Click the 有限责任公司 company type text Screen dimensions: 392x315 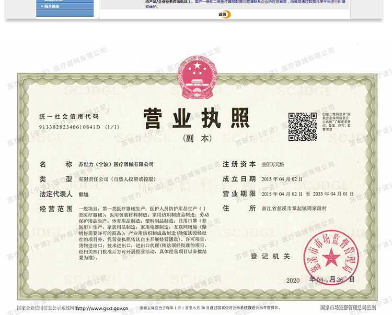click(117, 179)
